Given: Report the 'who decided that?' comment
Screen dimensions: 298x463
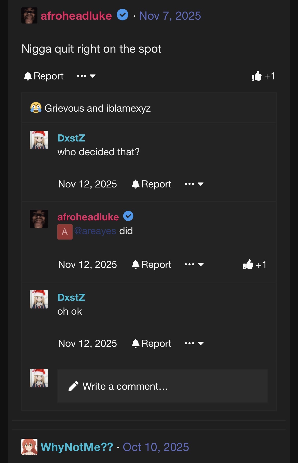Looking at the screenshot, I should pyautogui.click(x=152, y=184).
